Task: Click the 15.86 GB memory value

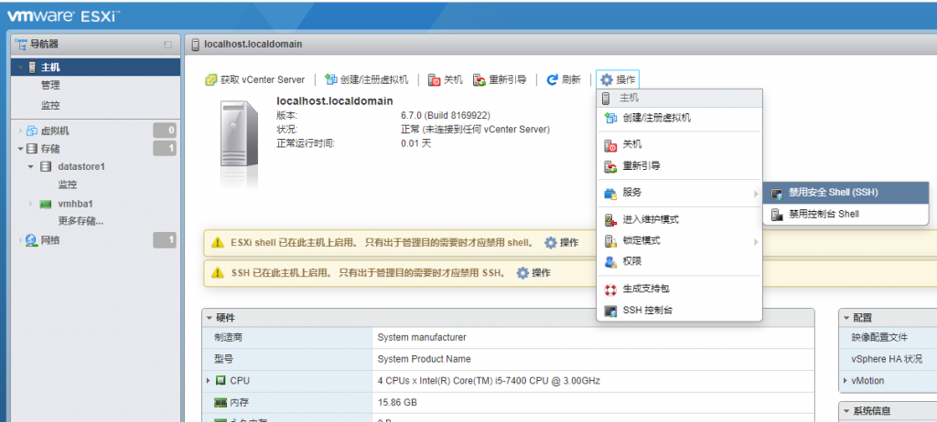Action: click(x=397, y=403)
